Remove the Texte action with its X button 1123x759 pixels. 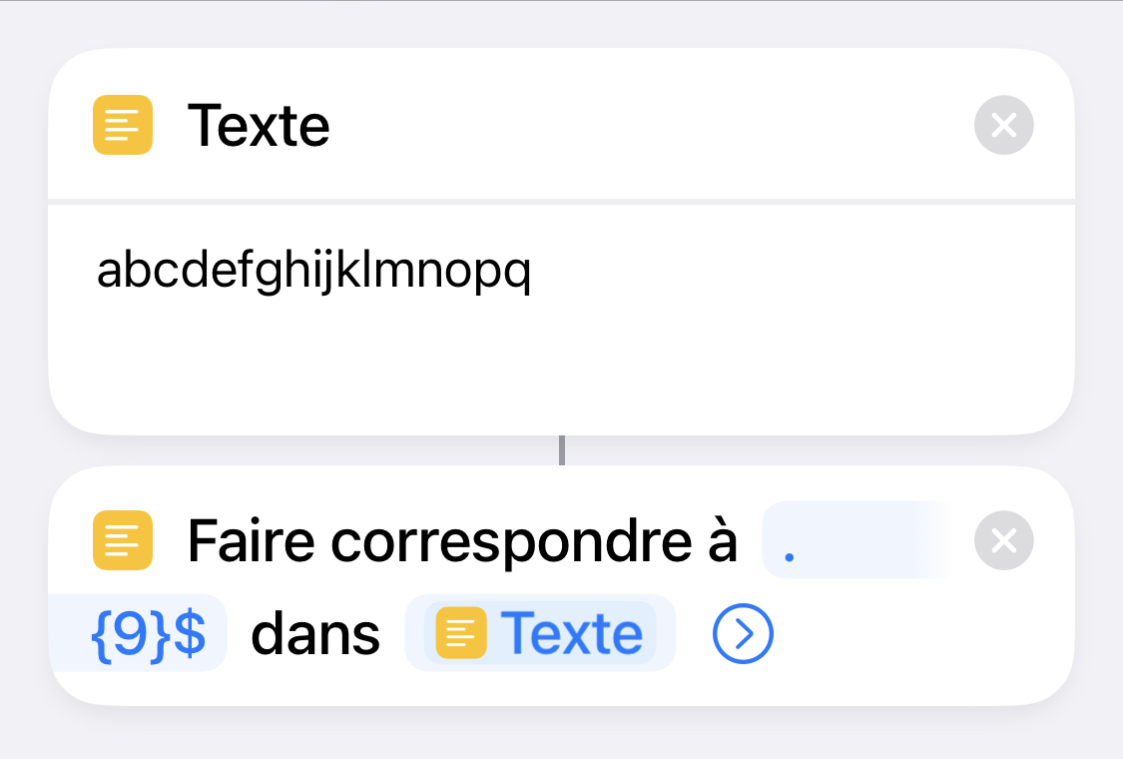[x=1003, y=125]
